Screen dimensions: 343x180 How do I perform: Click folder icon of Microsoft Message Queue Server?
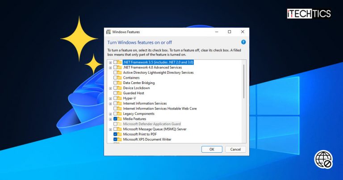[119, 129]
